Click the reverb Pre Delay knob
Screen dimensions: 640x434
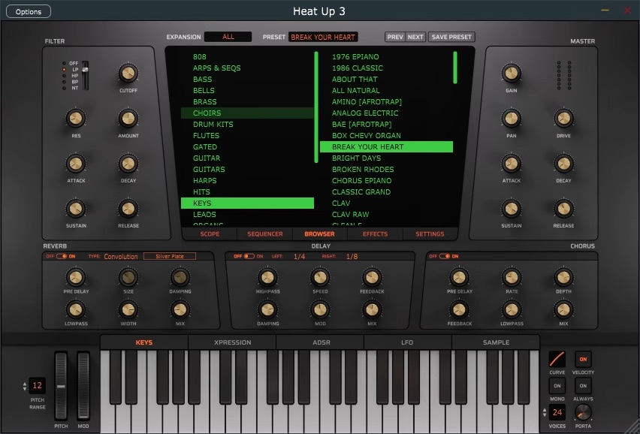click(x=75, y=277)
